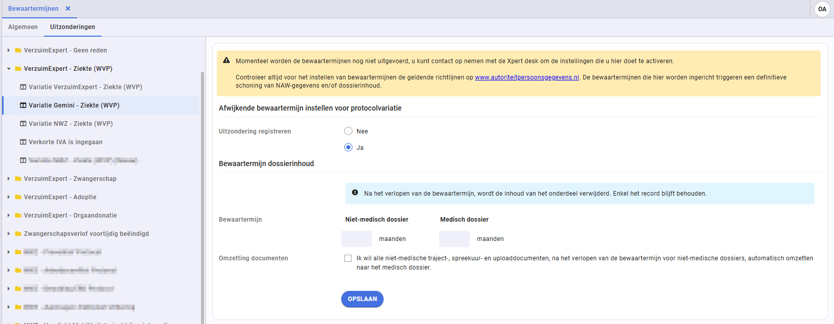
Task: Select the Nee radio button
Action: pos(348,131)
